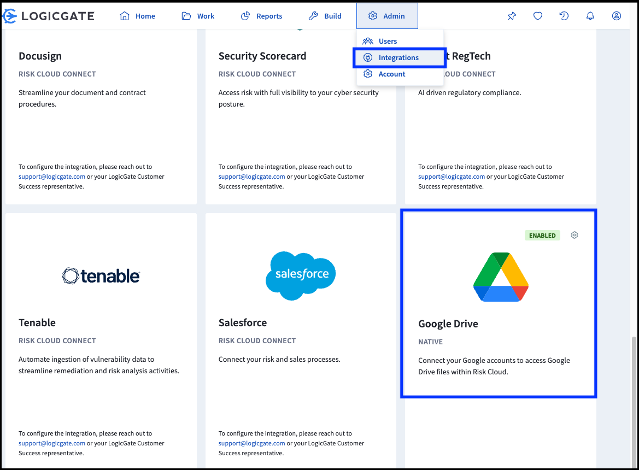Open pinned items via pin icon
Viewport: 639px width, 470px height.
click(x=512, y=16)
